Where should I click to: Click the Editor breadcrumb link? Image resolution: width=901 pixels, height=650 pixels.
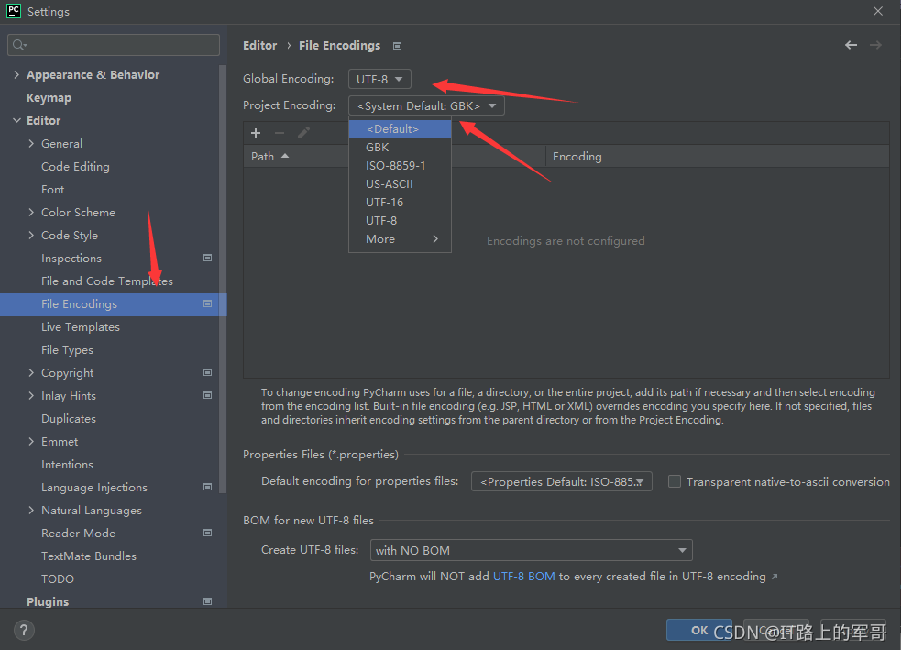click(x=259, y=46)
